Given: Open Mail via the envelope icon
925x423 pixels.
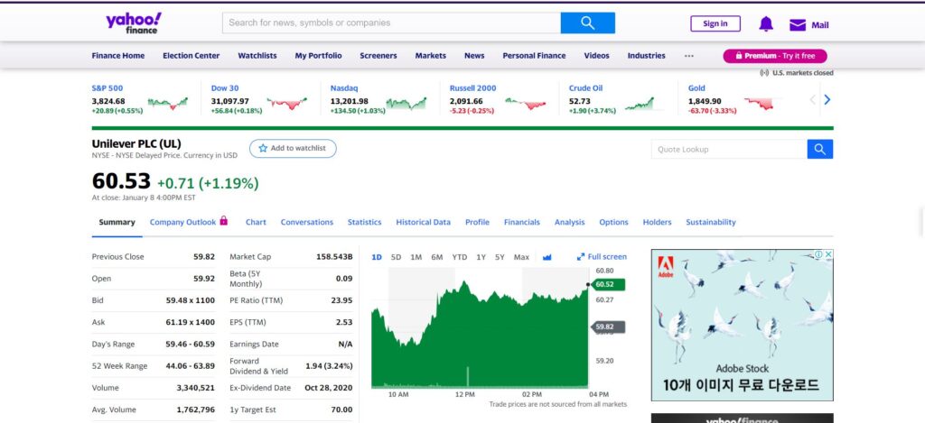Looking at the screenshot, I should 798,25.
